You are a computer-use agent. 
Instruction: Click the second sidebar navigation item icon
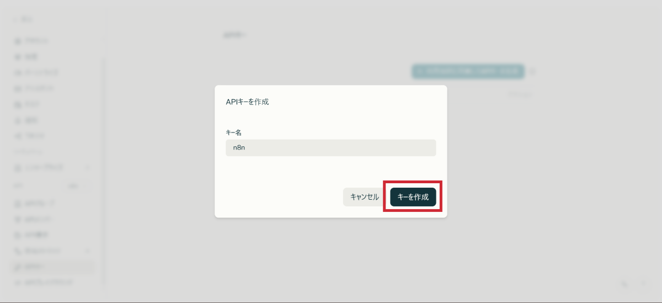coord(17,56)
